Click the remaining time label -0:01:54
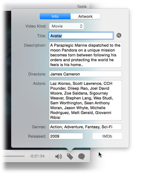Screen dimensions: 141x174 pos(37,156)
